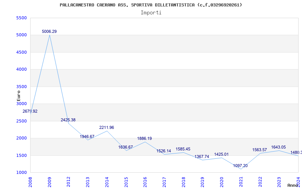302x189 pixels.
Task: Click the 2425.38 data label
Action: 68,120
